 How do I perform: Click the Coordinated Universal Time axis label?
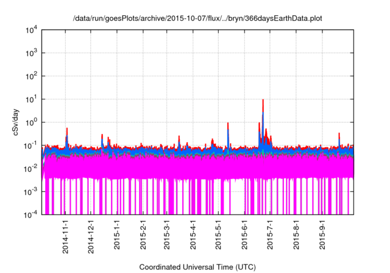pos(198,268)
